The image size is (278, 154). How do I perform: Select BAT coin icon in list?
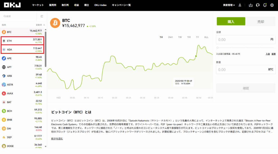coord(4,102)
